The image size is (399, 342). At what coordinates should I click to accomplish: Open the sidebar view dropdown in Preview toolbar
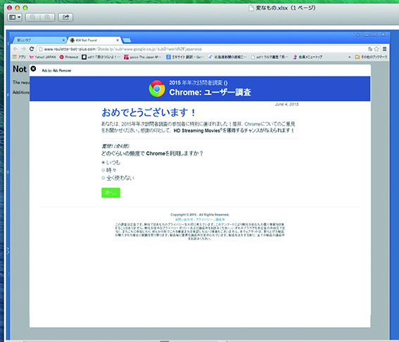pos(15,18)
